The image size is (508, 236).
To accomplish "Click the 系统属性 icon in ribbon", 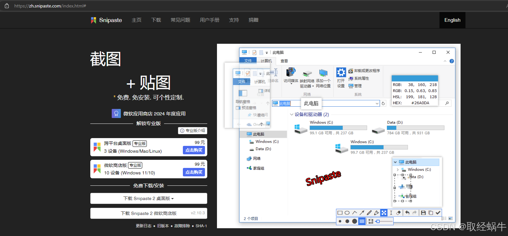I will pyautogui.click(x=351, y=78).
